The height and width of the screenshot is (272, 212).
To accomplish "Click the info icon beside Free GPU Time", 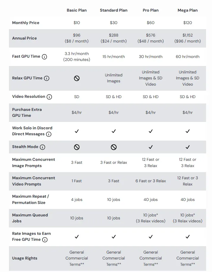I will [x=45, y=240].
